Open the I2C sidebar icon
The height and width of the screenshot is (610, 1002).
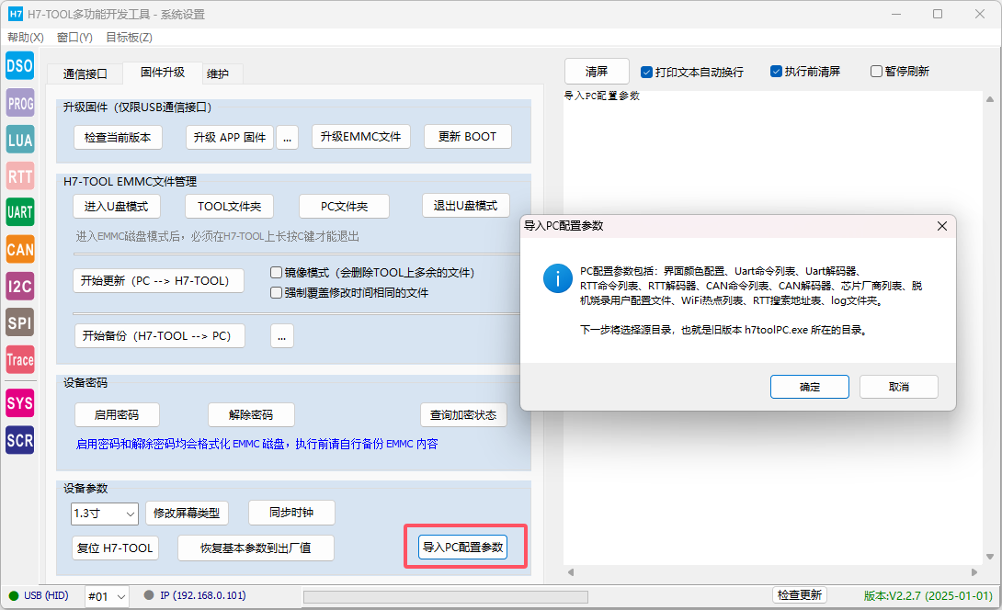[20, 286]
